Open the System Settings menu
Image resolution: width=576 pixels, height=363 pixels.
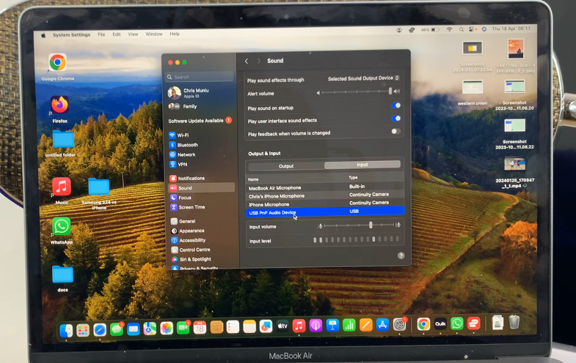pos(71,35)
